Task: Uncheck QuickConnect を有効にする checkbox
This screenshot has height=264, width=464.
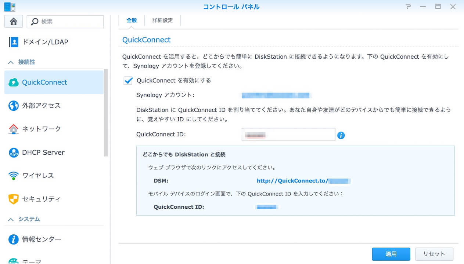Action: (128, 81)
